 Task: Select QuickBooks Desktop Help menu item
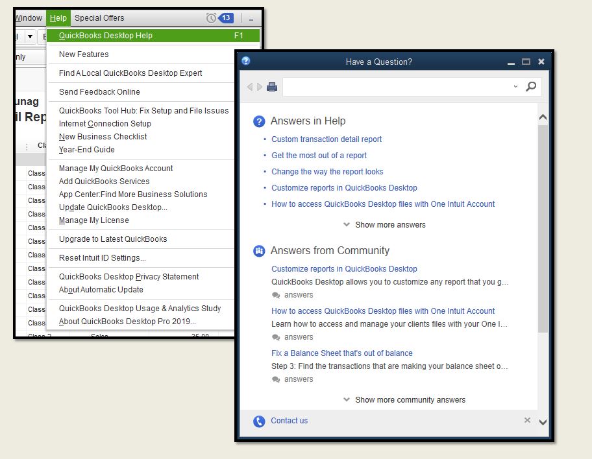pos(154,36)
